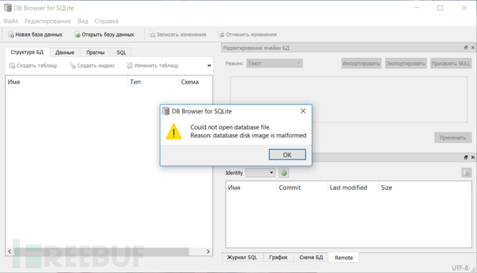Open the Вид menu
Viewport: 477px width, 273px height.
[x=83, y=21]
